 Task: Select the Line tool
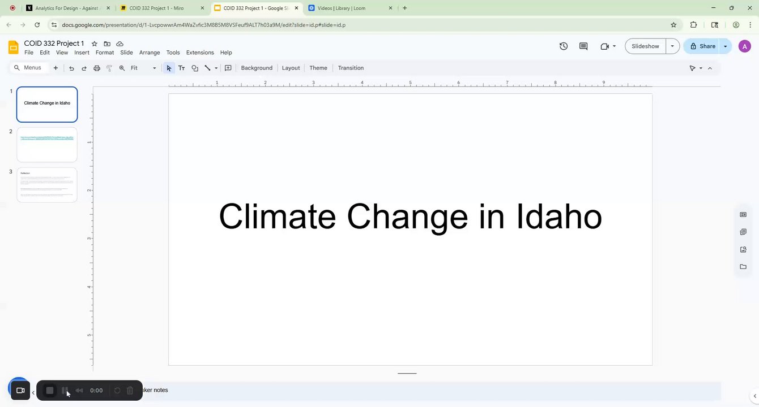pyautogui.click(x=207, y=68)
